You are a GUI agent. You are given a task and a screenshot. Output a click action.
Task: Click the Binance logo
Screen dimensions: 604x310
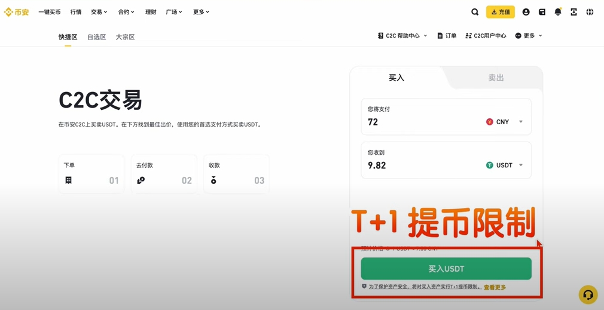17,12
